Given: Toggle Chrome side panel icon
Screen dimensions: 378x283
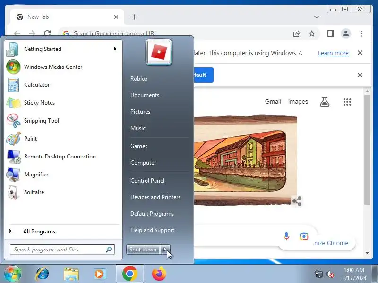Looking at the screenshot, I should (x=330, y=33).
